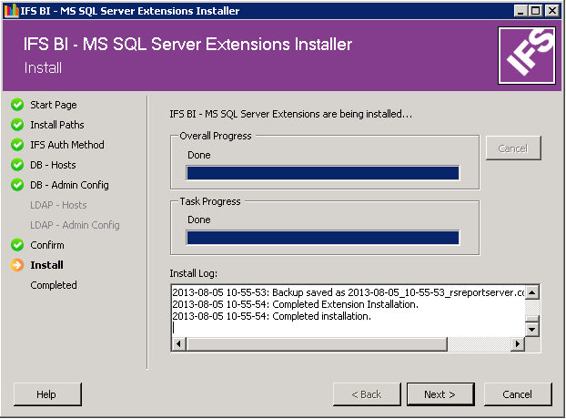Click the installer icon in the title bar
The image size is (566, 419).
click(9, 11)
